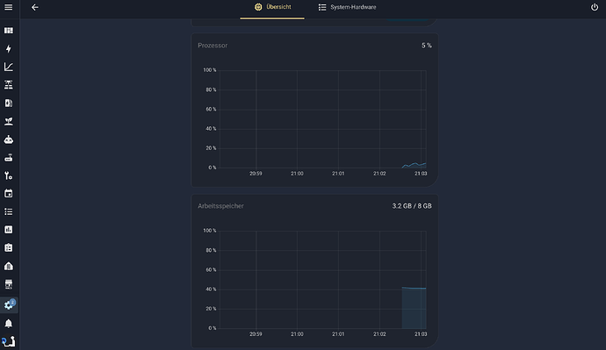The height and width of the screenshot is (350, 606).
Task: Open settings gear with notification badge
Action: (x=9, y=305)
